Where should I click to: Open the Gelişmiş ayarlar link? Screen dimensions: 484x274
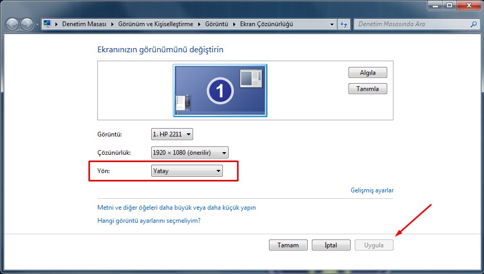(372, 190)
